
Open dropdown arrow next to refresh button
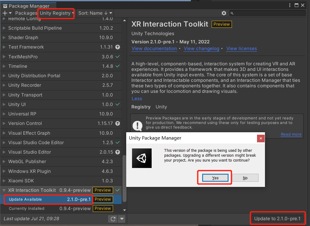pyautogui.click(x=122, y=219)
